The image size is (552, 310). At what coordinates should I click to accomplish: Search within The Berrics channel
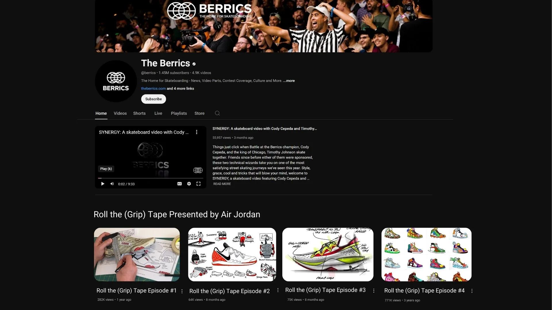point(217,113)
